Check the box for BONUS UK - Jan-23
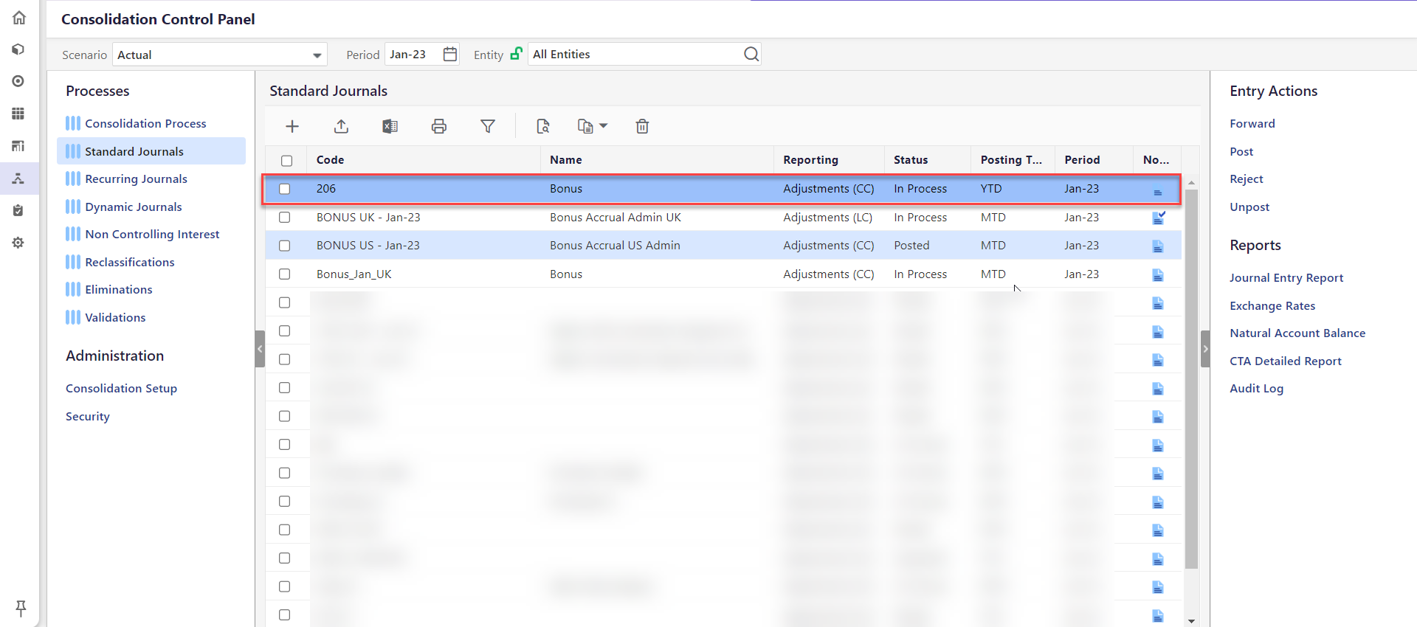 point(284,218)
